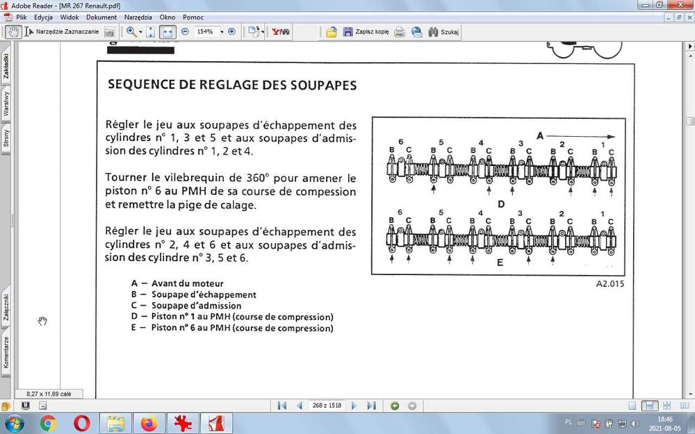Viewport: 695px width, 434px height.
Task: Open Windows Explorer from taskbar
Action: click(115, 424)
